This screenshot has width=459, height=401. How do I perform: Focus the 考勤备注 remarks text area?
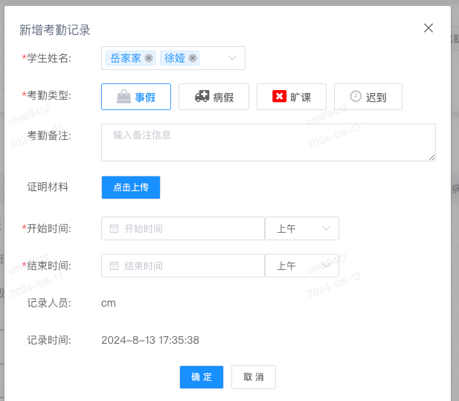(269, 142)
